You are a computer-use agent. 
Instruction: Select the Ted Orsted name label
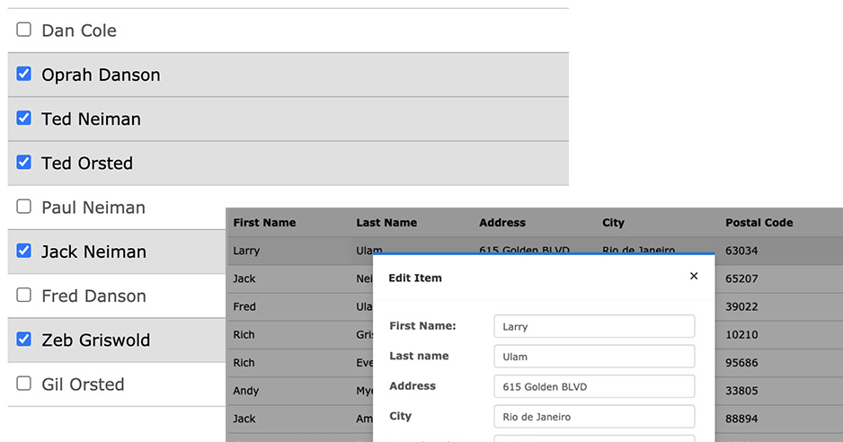[x=87, y=163]
